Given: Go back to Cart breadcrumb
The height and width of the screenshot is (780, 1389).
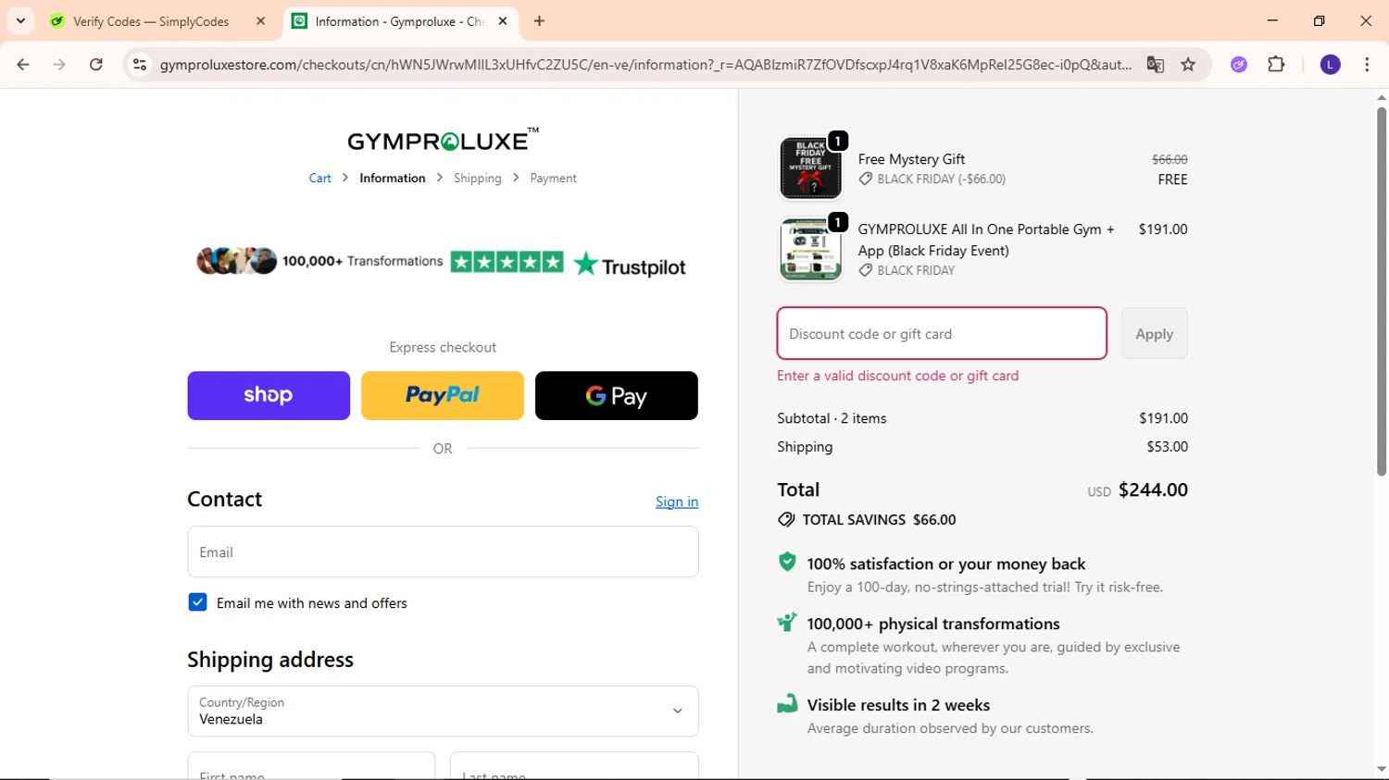Looking at the screenshot, I should tap(319, 179).
